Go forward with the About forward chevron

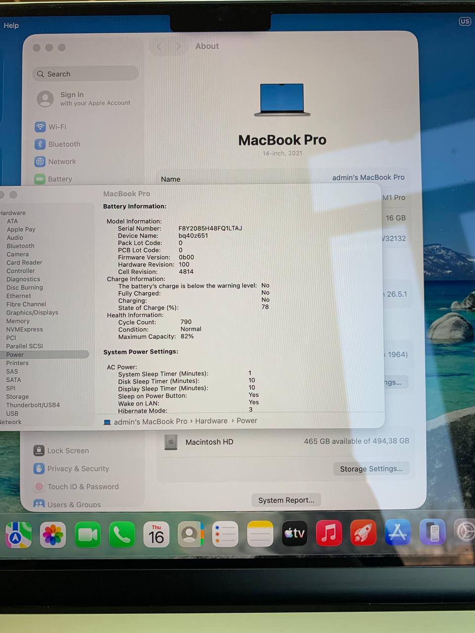tap(178, 46)
